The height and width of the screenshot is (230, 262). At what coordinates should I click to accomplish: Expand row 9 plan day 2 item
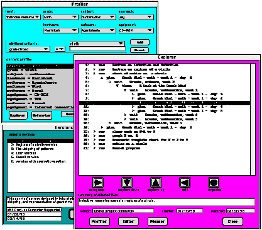point(133,98)
